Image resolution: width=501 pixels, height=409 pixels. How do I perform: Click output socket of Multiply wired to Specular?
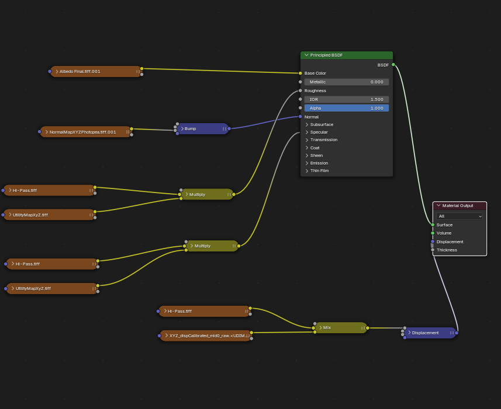point(239,246)
